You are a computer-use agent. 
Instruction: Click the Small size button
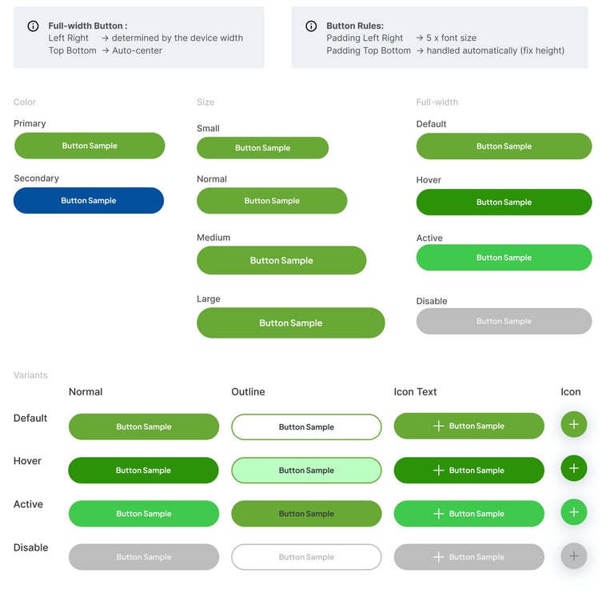[262, 148]
